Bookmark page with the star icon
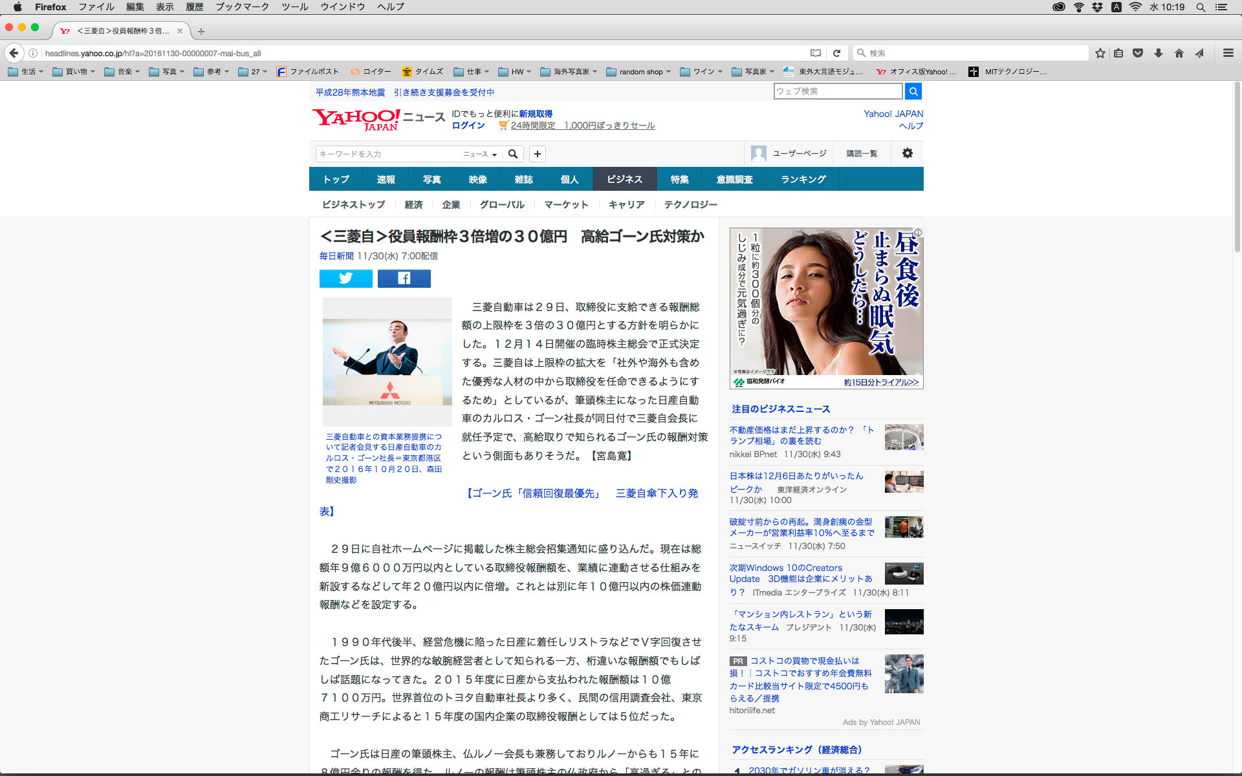The height and width of the screenshot is (776, 1242). pyautogui.click(x=1100, y=53)
